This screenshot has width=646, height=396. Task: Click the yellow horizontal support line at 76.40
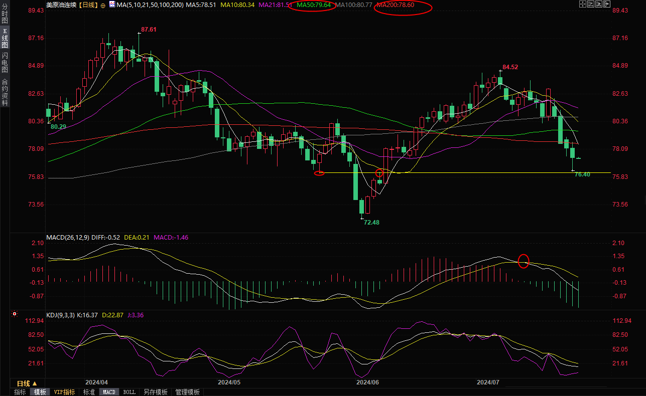pyautogui.click(x=477, y=172)
